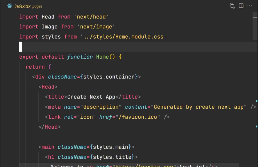Split the editor with the split icon
The image size is (258, 167).
[241, 6]
